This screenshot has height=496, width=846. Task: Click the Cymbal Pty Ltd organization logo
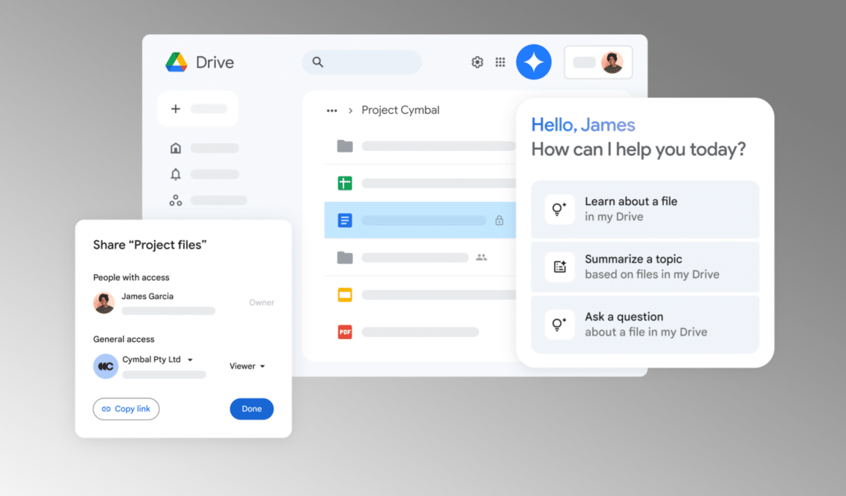coord(106,366)
